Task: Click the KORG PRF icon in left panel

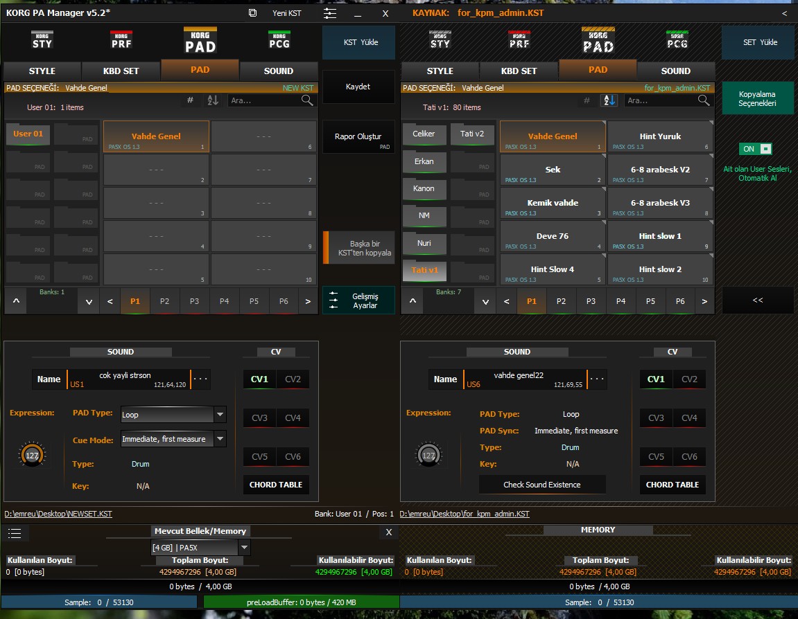Action: coord(121,41)
